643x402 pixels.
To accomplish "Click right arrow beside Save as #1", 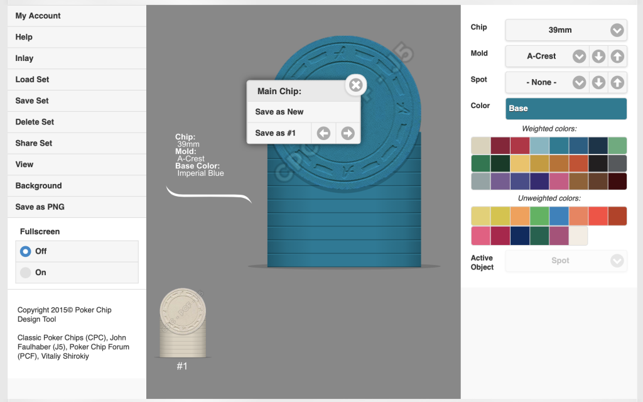I will point(348,133).
